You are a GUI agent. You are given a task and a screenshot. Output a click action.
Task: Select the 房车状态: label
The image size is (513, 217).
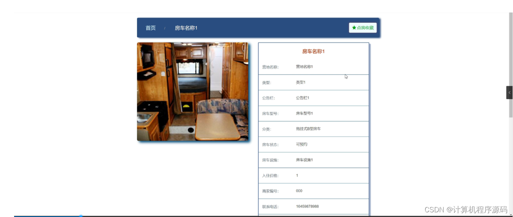click(x=270, y=145)
